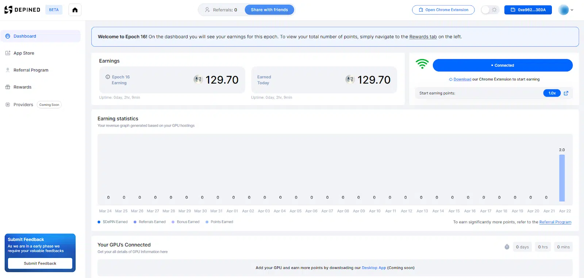
Task: Click the Rewards tab link in banner
Action: pos(423,37)
